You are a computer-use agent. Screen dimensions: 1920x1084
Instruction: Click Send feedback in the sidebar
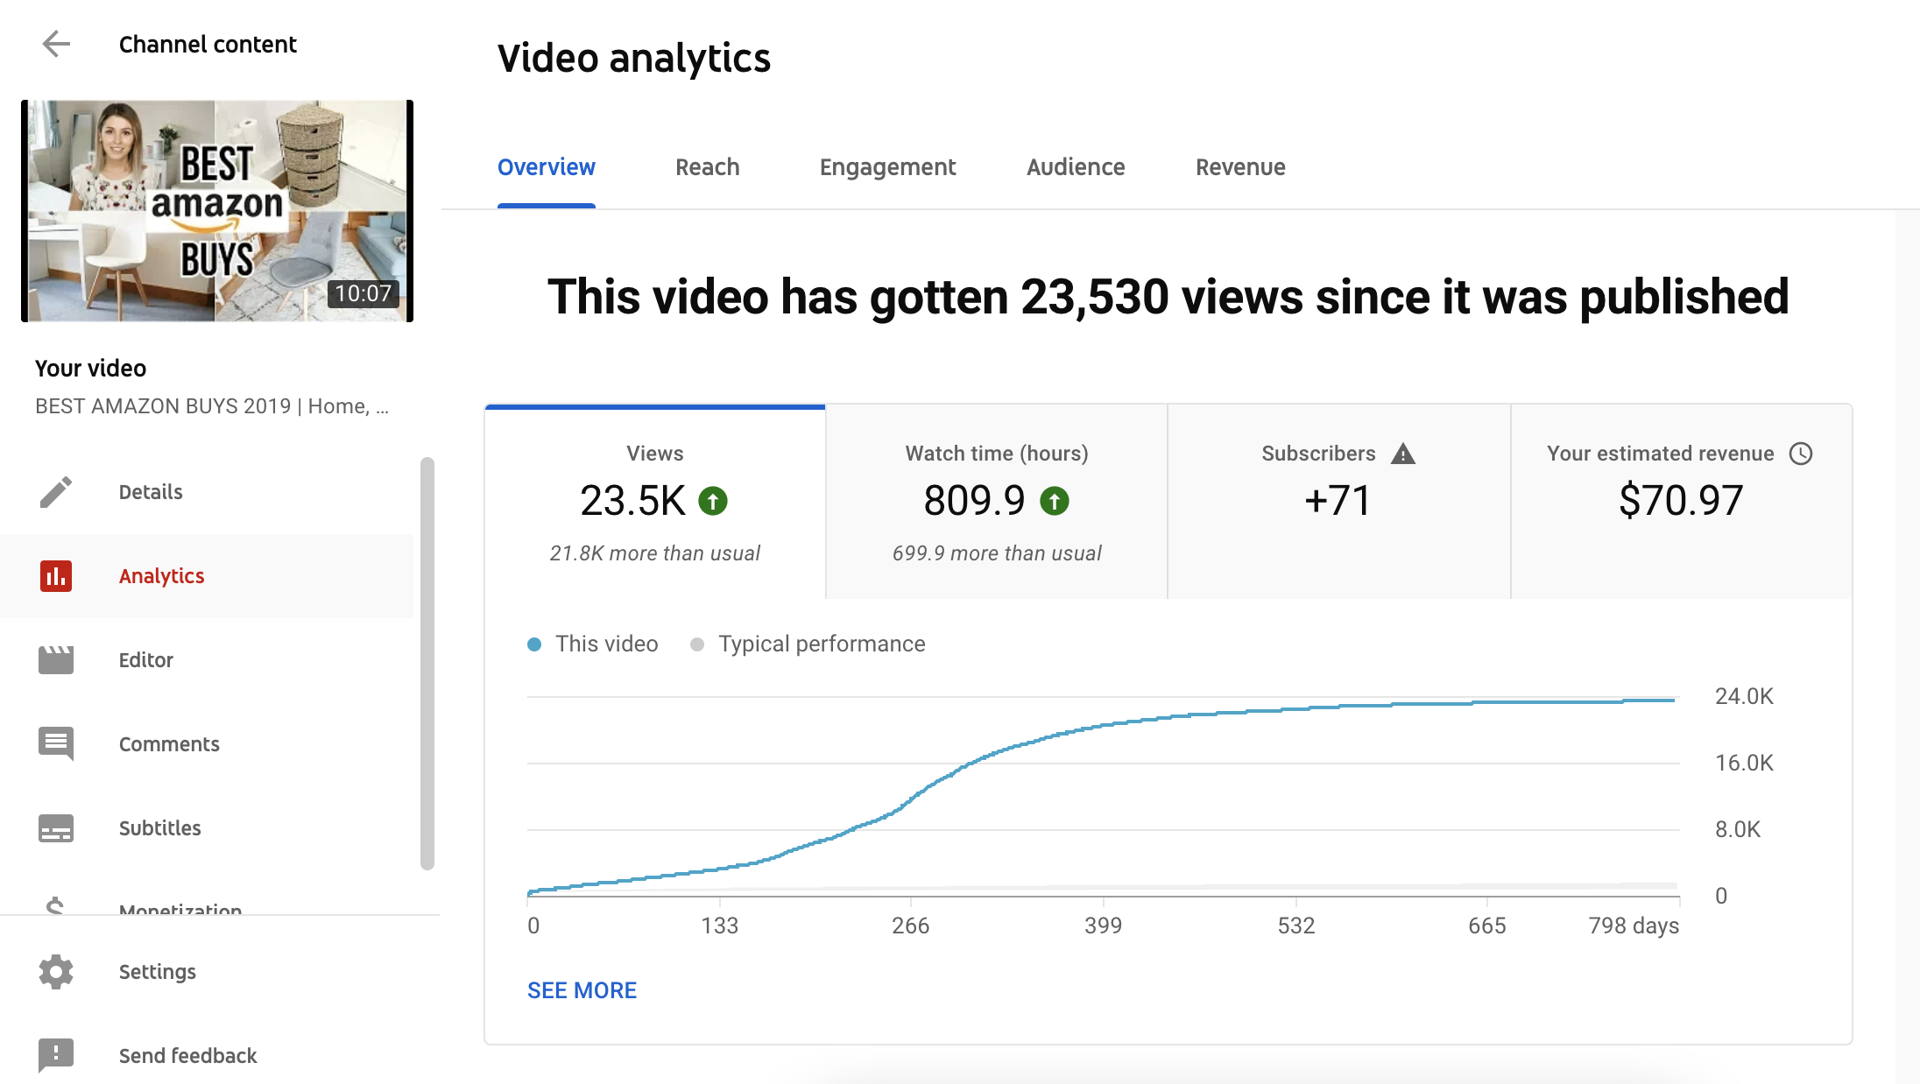[x=207, y=1056]
